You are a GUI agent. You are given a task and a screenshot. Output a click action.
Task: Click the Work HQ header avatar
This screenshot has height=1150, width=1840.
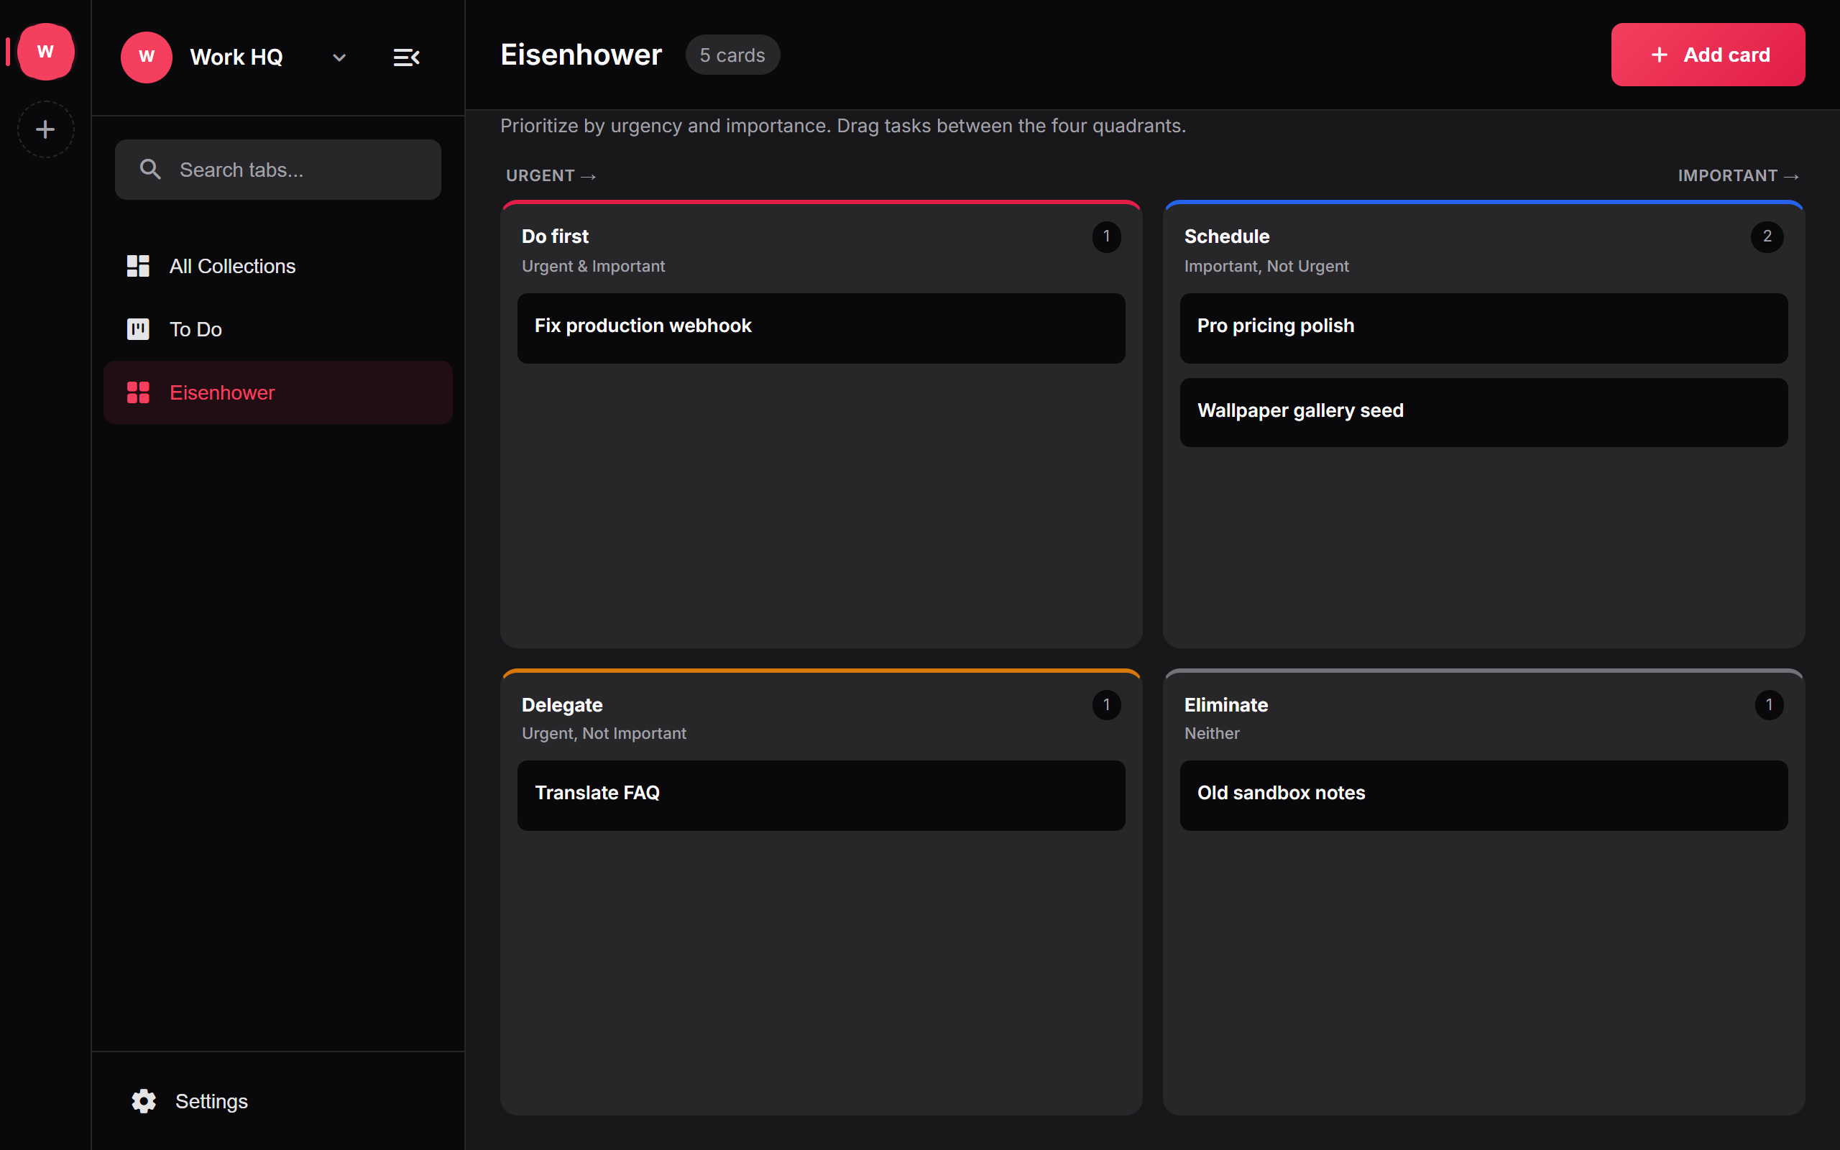147,57
